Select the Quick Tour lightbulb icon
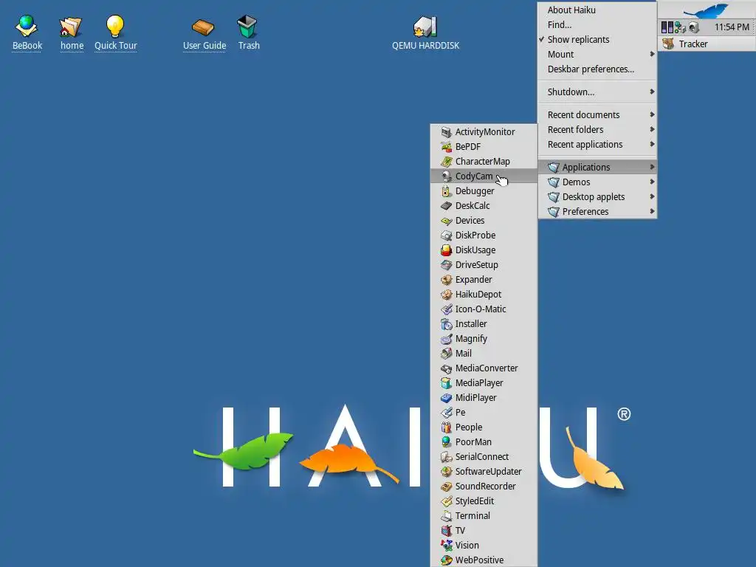The height and width of the screenshot is (567, 756). click(x=115, y=32)
